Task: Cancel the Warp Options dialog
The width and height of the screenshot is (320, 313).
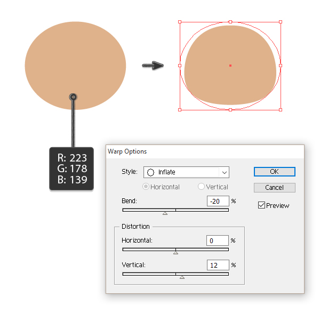Action: pos(274,188)
